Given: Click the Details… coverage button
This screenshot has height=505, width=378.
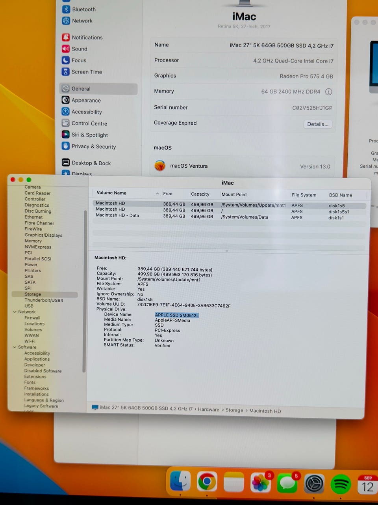Looking at the screenshot, I should pyautogui.click(x=317, y=124).
